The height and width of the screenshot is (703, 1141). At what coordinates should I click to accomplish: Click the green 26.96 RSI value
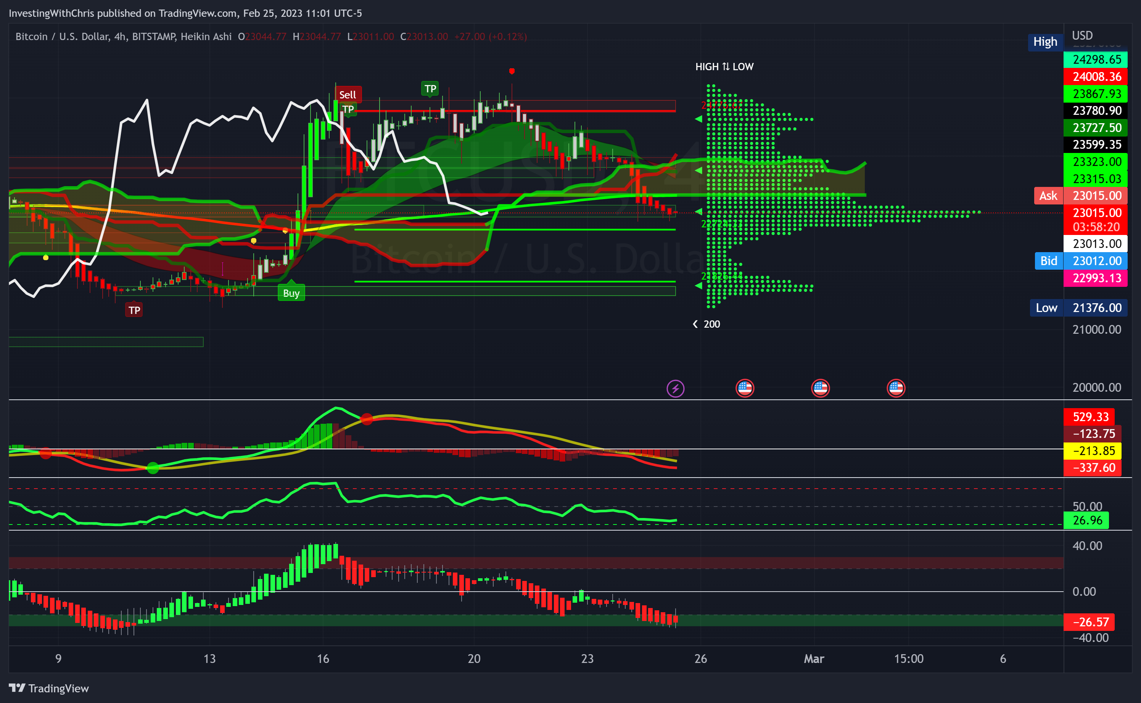[x=1086, y=520]
